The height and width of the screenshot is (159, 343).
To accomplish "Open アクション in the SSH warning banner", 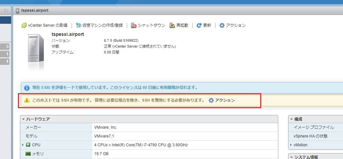I will click(222, 100).
